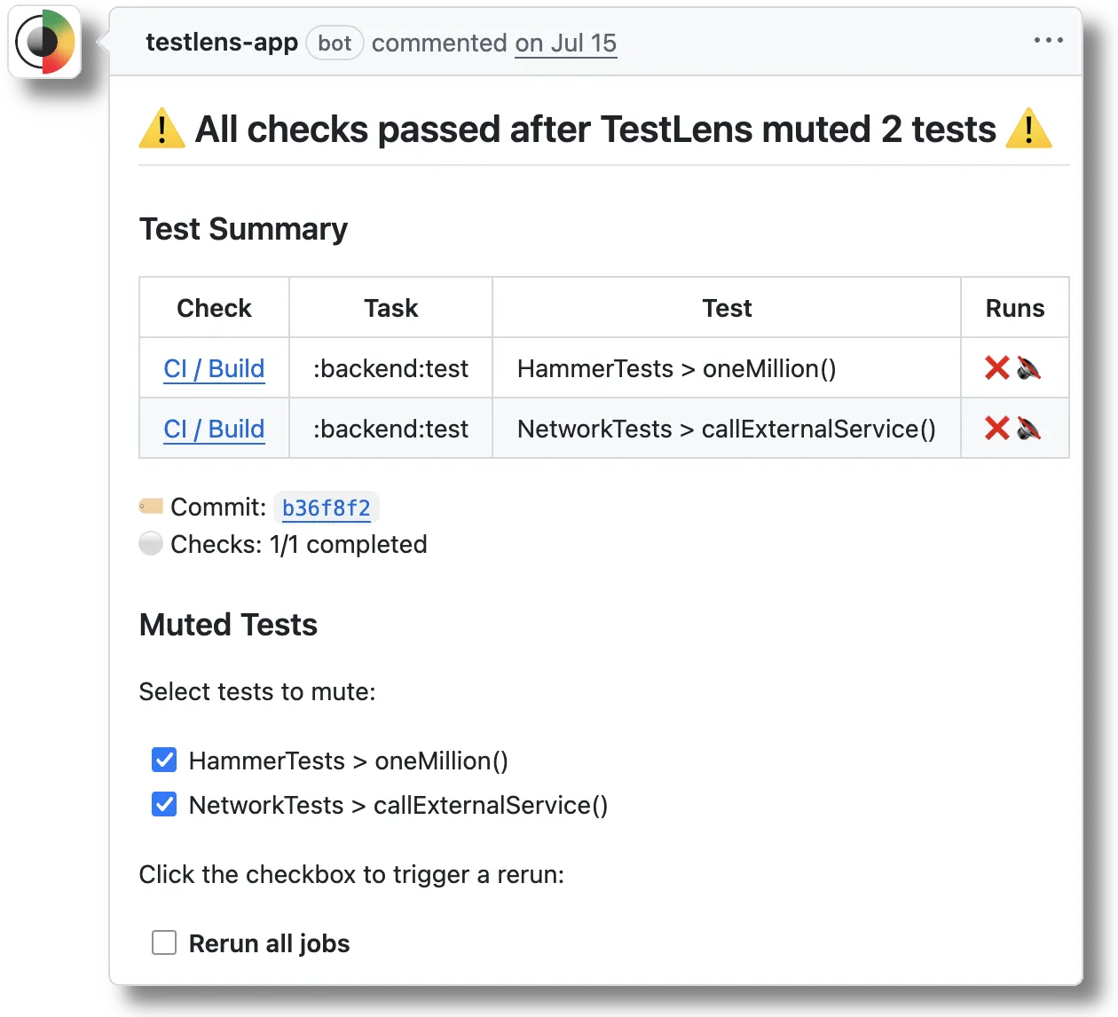Image resolution: width=1118 pixels, height=1017 pixels.
Task: Click the red X icon for callExternalService run
Action: [x=996, y=428]
